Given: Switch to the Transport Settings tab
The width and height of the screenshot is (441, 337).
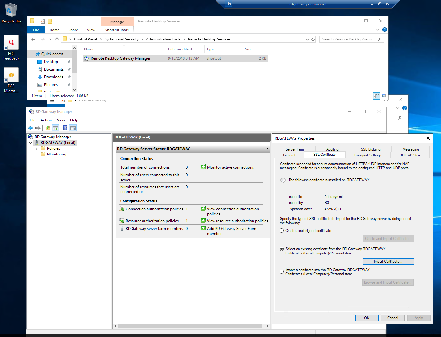Looking at the screenshot, I should click(368, 155).
